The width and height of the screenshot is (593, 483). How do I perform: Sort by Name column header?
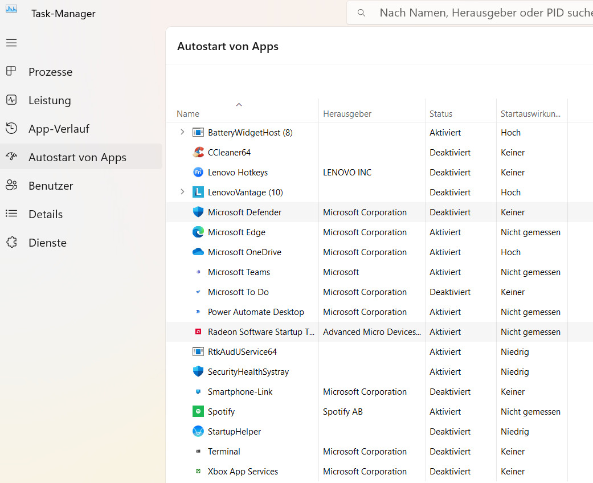(x=188, y=113)
